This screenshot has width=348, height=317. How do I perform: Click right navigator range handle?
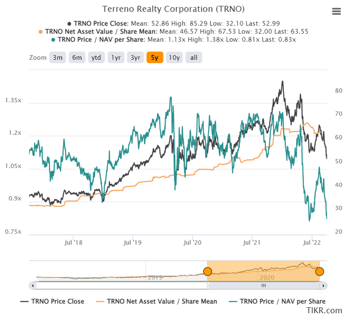coord(319,271)
